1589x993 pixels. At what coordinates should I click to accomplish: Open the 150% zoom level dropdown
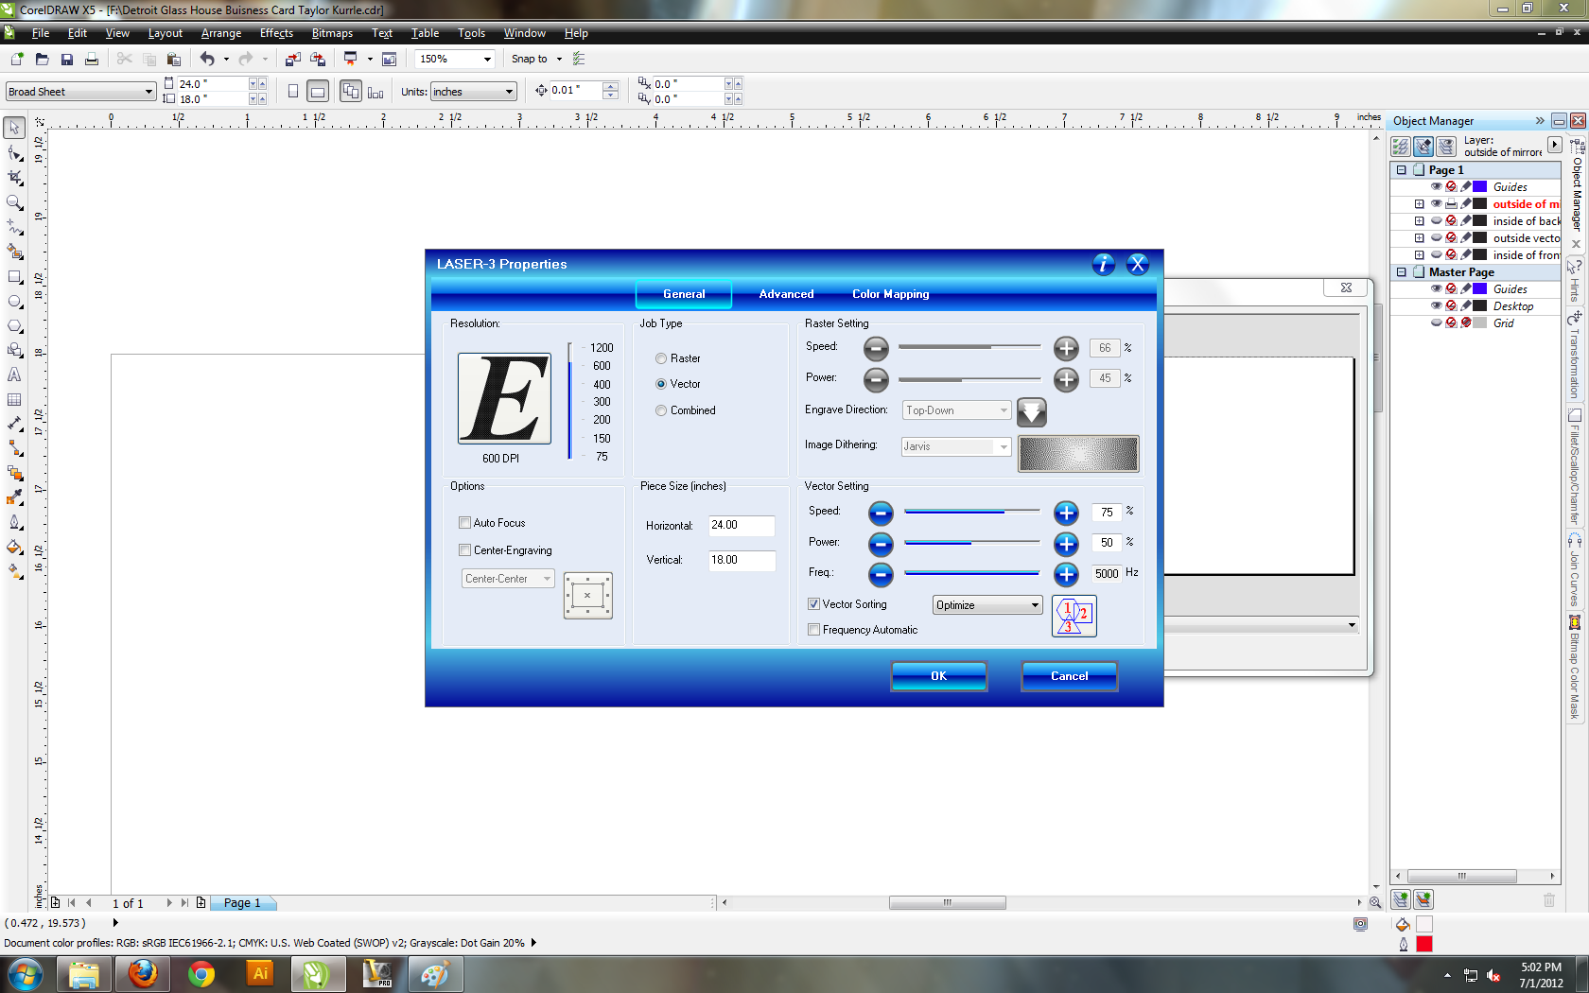[488, 59]
